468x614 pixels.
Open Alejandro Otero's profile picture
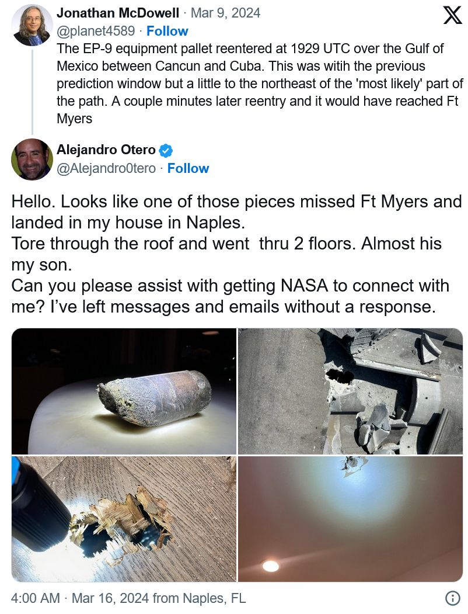tap(32, 159)
